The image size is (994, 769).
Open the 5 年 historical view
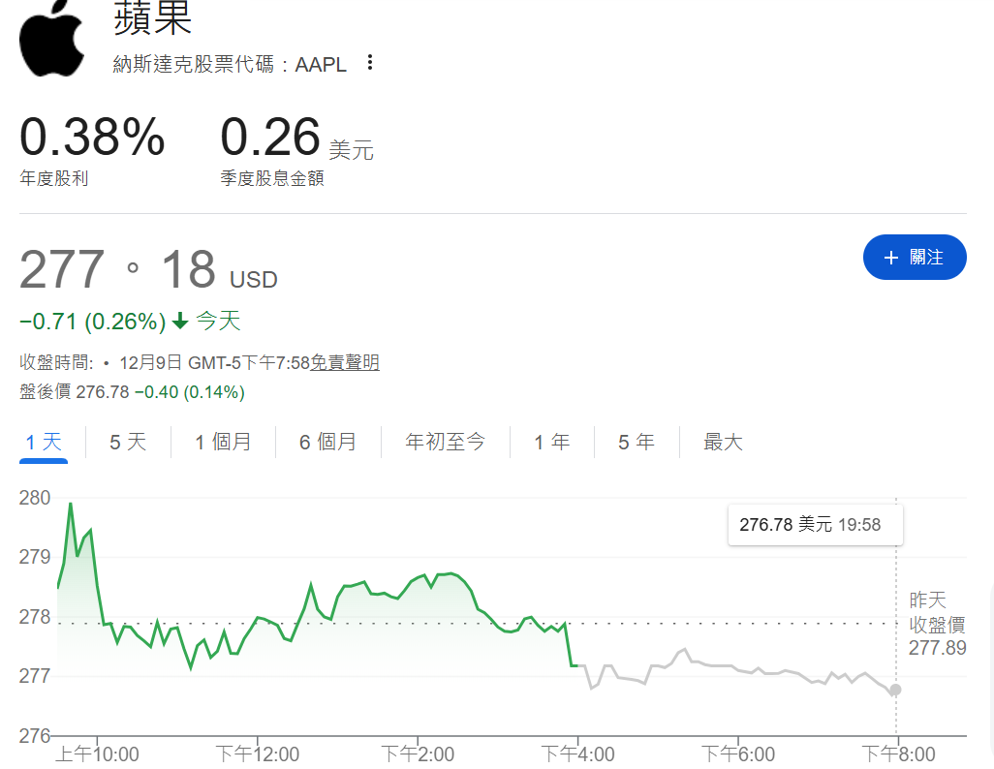point(636,440)
